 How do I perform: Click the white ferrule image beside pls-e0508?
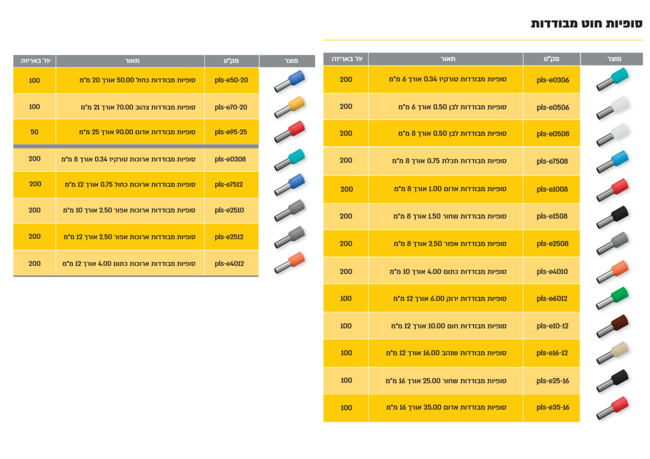coord(612,134)
